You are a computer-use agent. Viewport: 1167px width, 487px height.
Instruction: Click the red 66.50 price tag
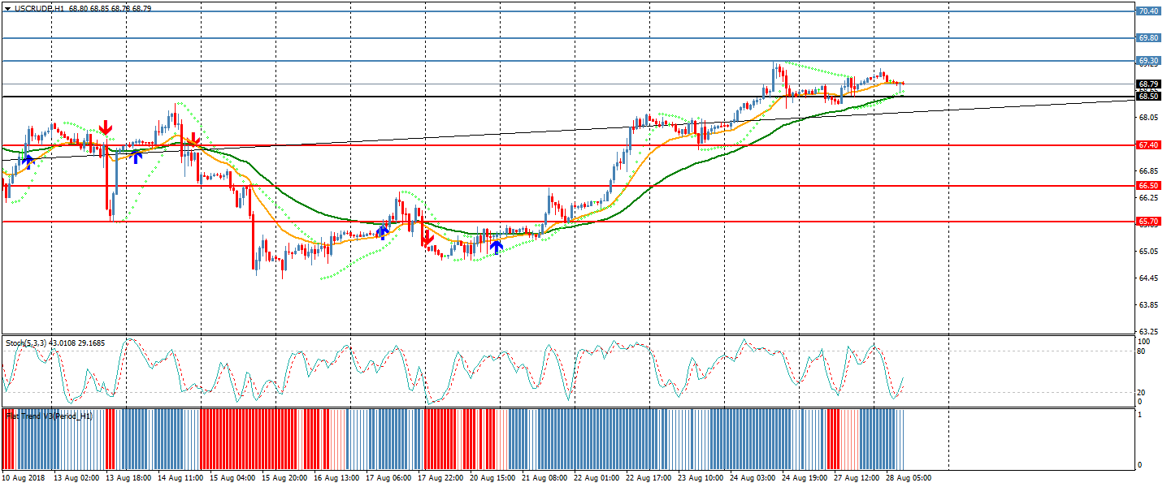[1147, 186]
